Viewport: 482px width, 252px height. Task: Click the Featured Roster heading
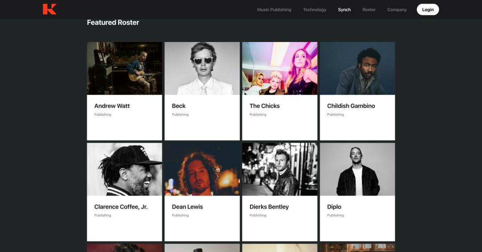[x=113, y=22]
